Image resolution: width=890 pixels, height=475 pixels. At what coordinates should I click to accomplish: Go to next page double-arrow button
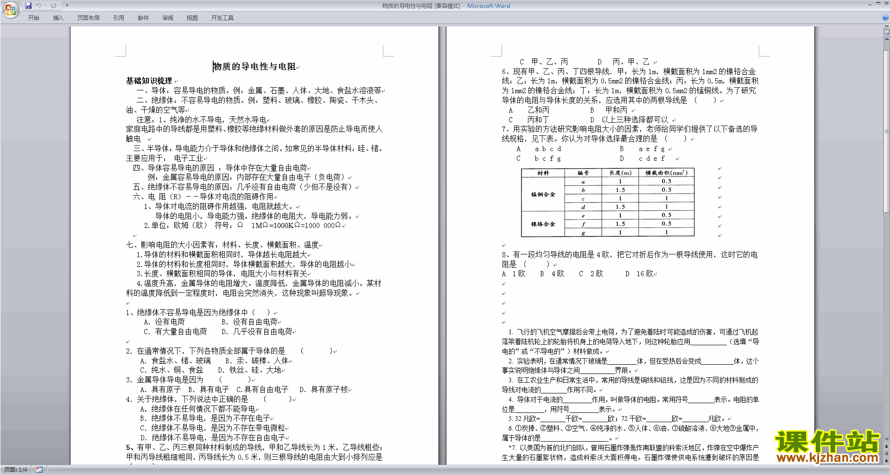(x=887, y=461)
